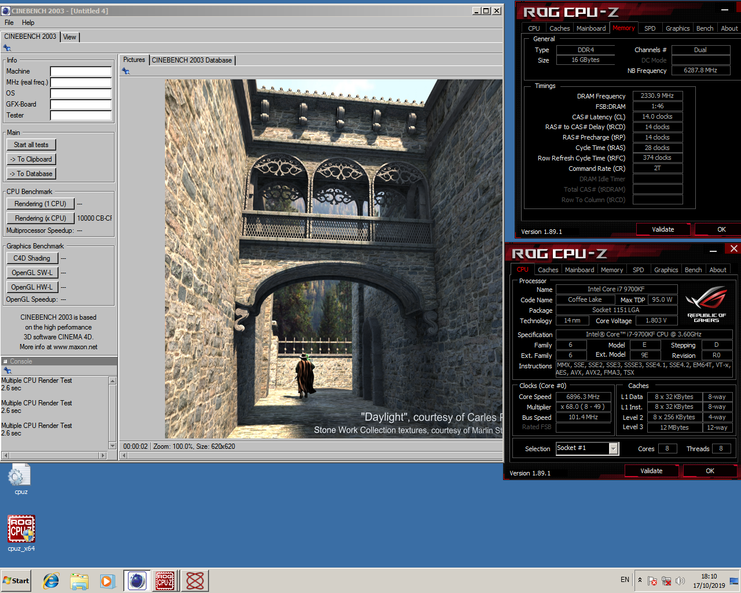Click the MHz (real freq.) input field
The image size is (741, 593).
point(80,82)
